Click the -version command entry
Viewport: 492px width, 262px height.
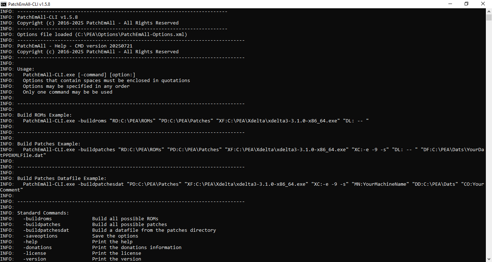(35, 259)
